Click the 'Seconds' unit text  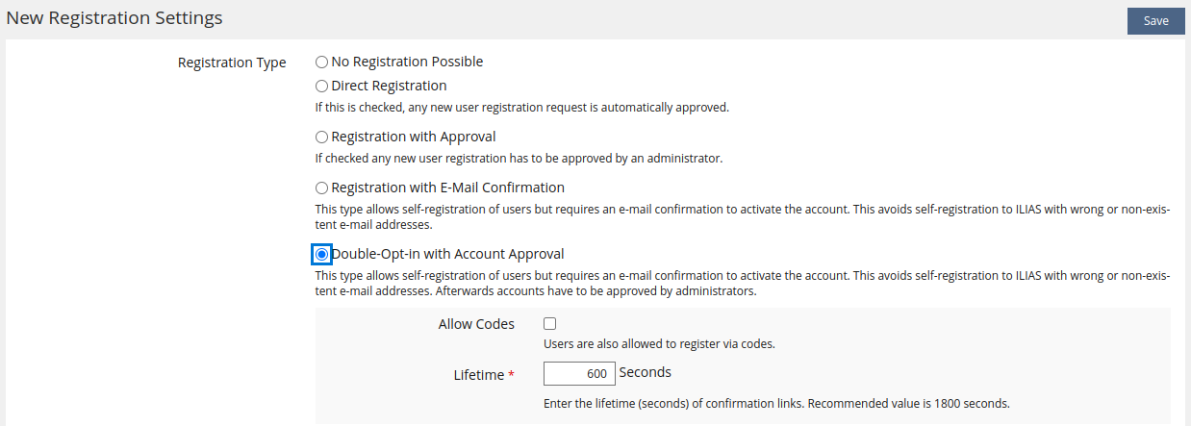click(645, 372)
